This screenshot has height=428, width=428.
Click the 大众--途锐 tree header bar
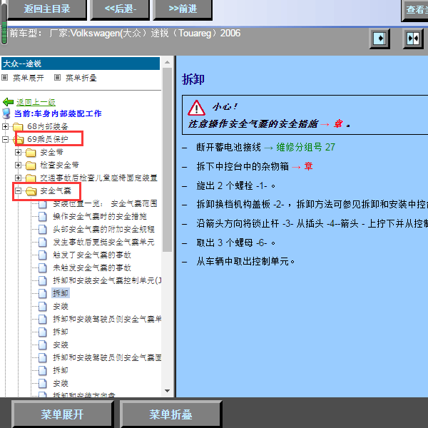pos(81,63)
